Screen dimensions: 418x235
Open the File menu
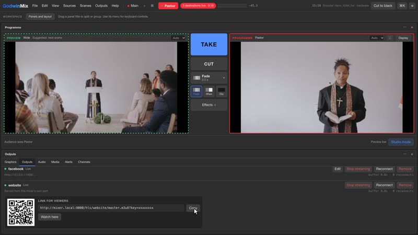(x=35, y=6)
